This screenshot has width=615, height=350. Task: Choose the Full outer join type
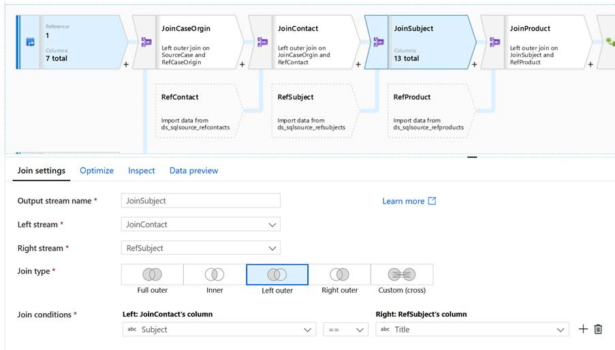(x=152, y=274)
